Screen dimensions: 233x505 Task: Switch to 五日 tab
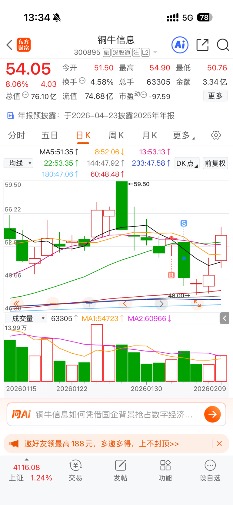coord(49,135)
